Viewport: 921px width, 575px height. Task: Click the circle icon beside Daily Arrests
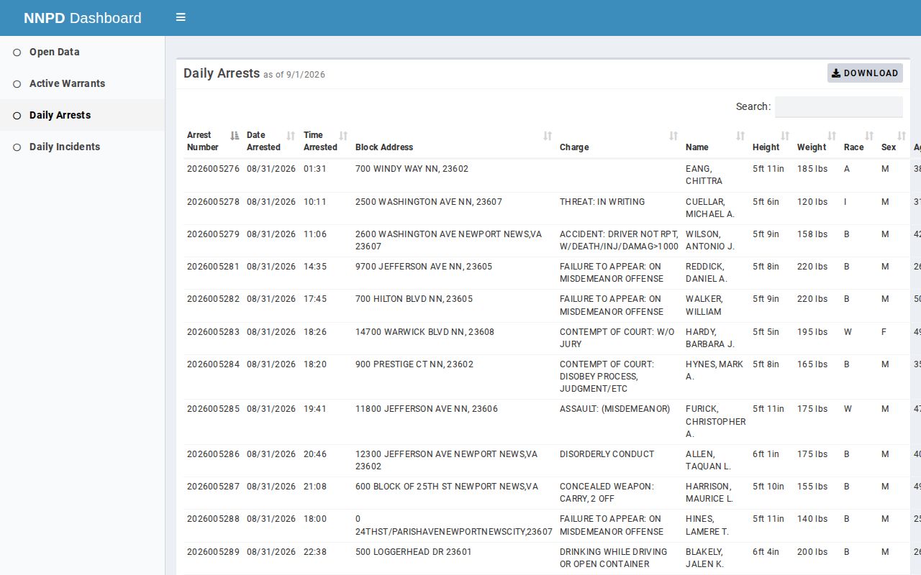click(17, 116)
